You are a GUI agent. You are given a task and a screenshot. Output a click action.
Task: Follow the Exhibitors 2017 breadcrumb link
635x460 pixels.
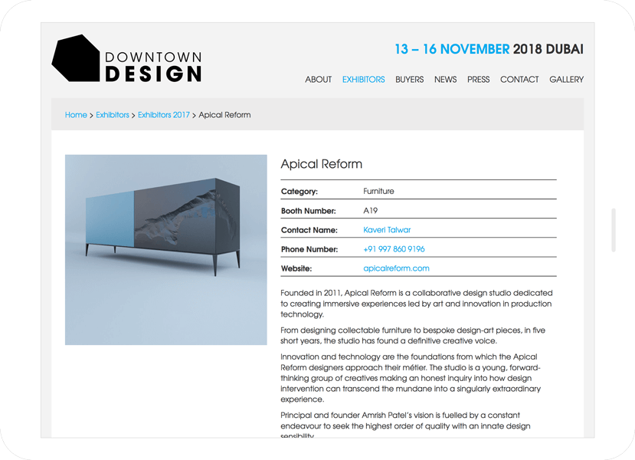(164, 115)
